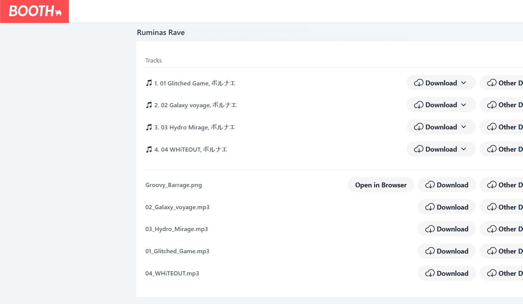Click cloud download icon for 02_Galaxy_voyage.mp3

pyautogui.click(x=430, y=207)
